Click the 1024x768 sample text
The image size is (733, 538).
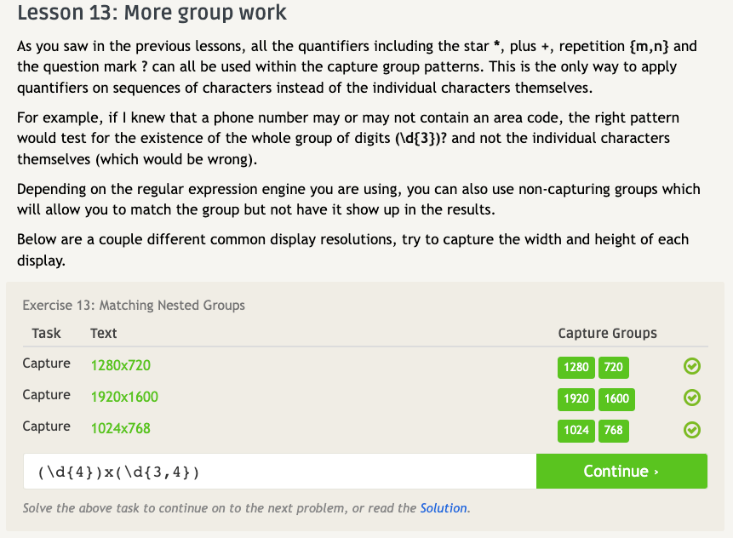click(120, 428)
